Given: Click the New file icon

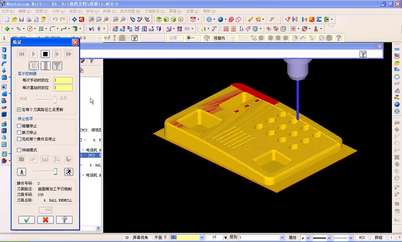Looking at the screenshot, I should [x=7, y=19].
